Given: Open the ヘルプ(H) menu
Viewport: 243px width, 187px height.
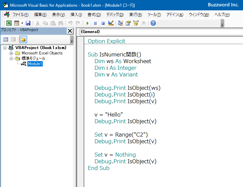Looking at the screenshot, I should point(222,15).
